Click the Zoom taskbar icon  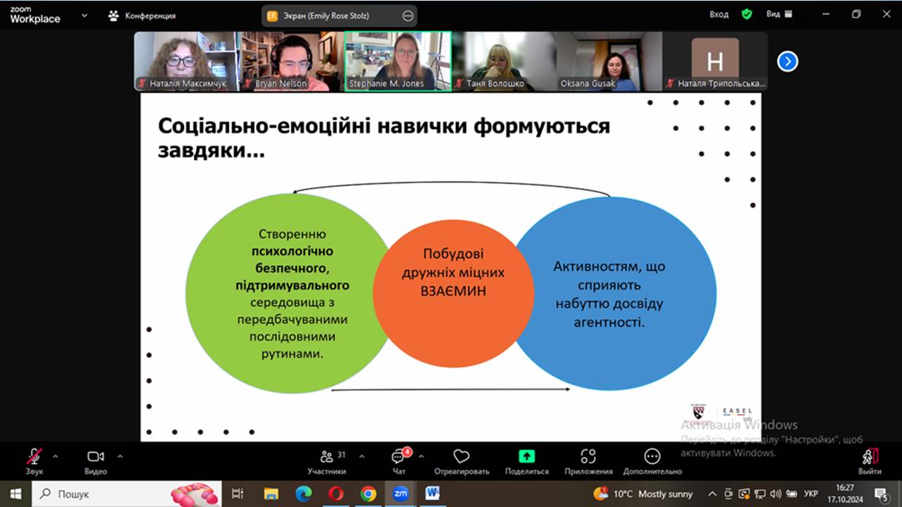(401, 494)
